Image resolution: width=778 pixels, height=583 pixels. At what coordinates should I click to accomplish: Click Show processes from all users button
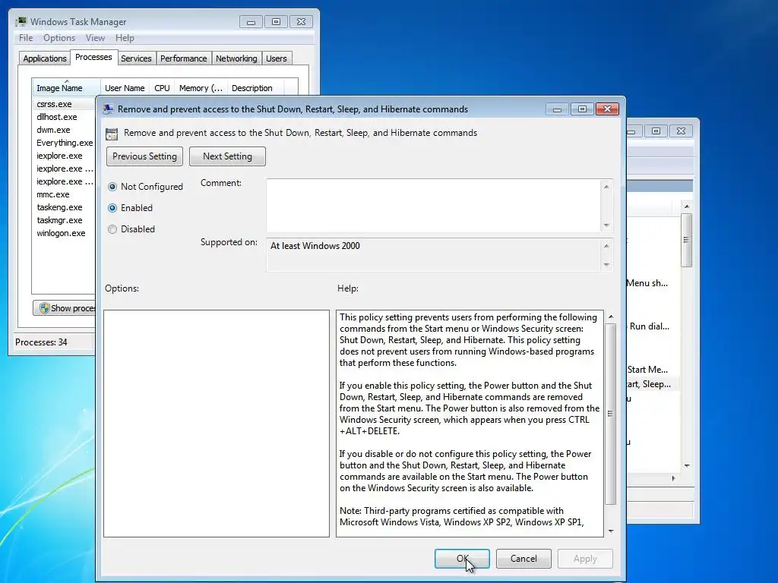[x=65, y=308]
